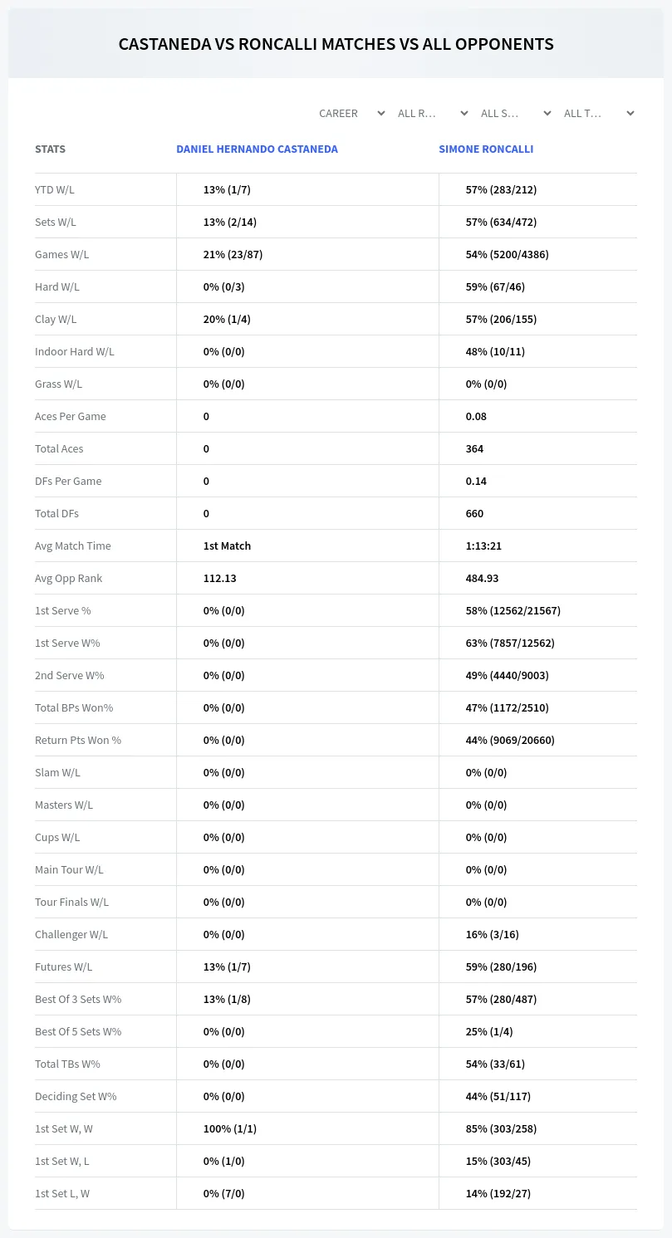Open Daniel Hernando Castaneda player link
Image resolution: width=672 pixels, height=1238 pixels.
tap(257, 149)
